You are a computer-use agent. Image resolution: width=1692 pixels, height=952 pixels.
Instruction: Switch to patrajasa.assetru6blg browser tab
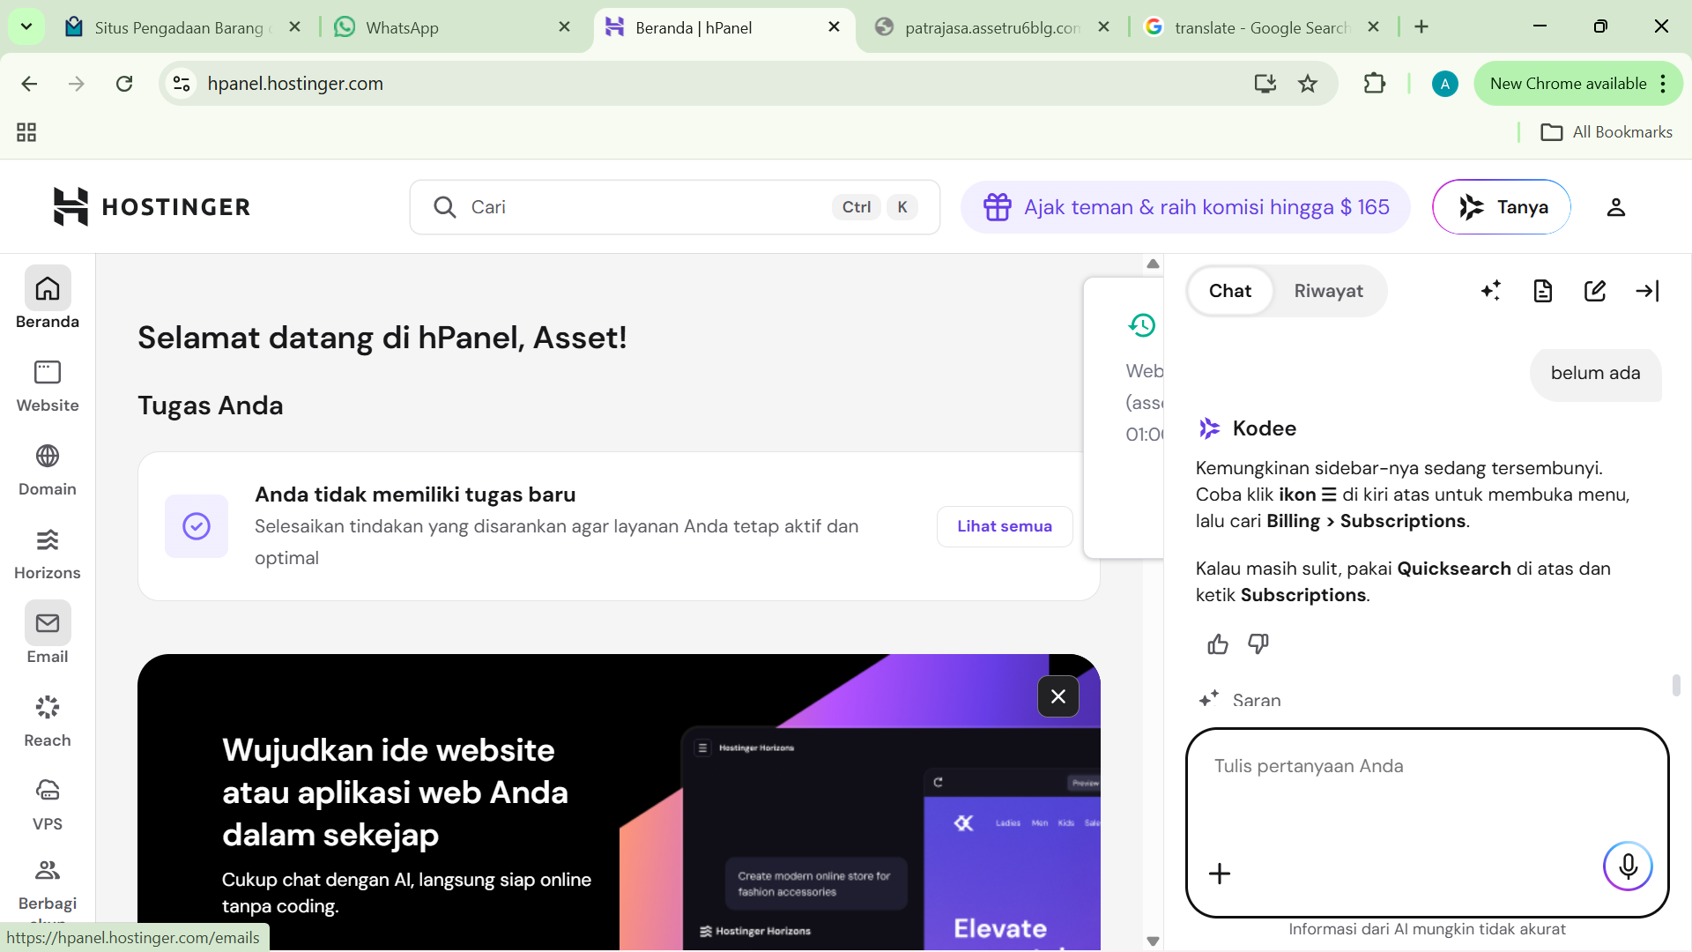[x=991, y=27]
